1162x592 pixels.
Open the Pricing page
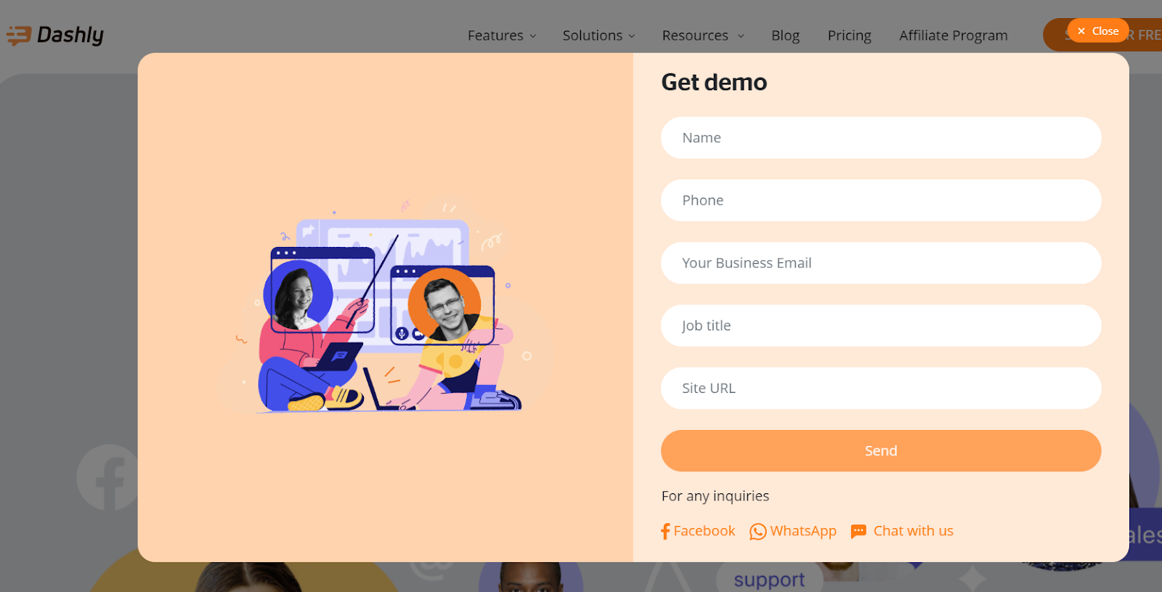(849, 36)
